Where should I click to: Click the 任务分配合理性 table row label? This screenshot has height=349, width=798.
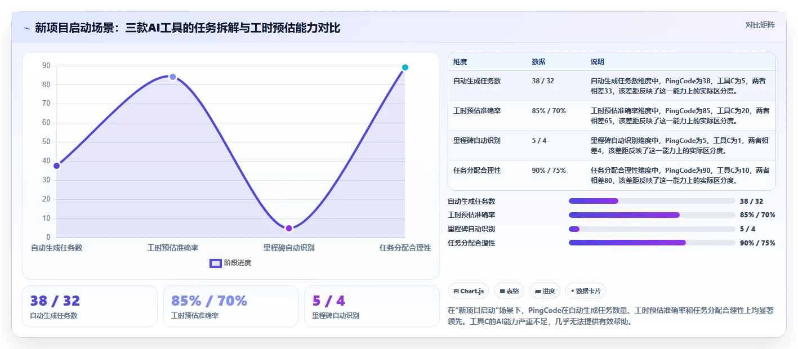pyautogui.click(x=477, y=171)
